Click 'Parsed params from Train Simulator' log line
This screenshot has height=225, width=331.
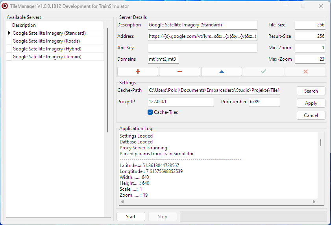pyautogui.click(x=157, y=154)
